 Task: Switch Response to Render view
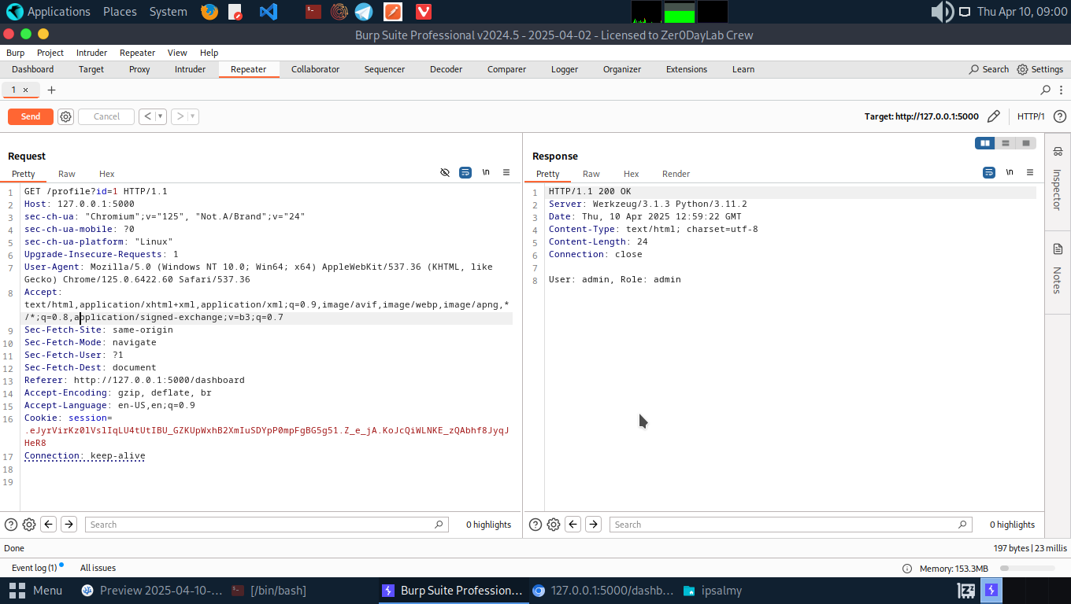[x=676, y=174]
